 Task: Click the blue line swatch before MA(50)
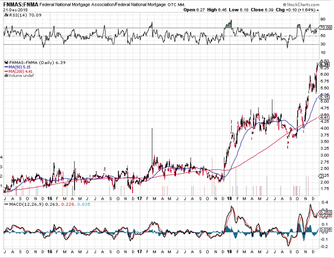(6, 67)
